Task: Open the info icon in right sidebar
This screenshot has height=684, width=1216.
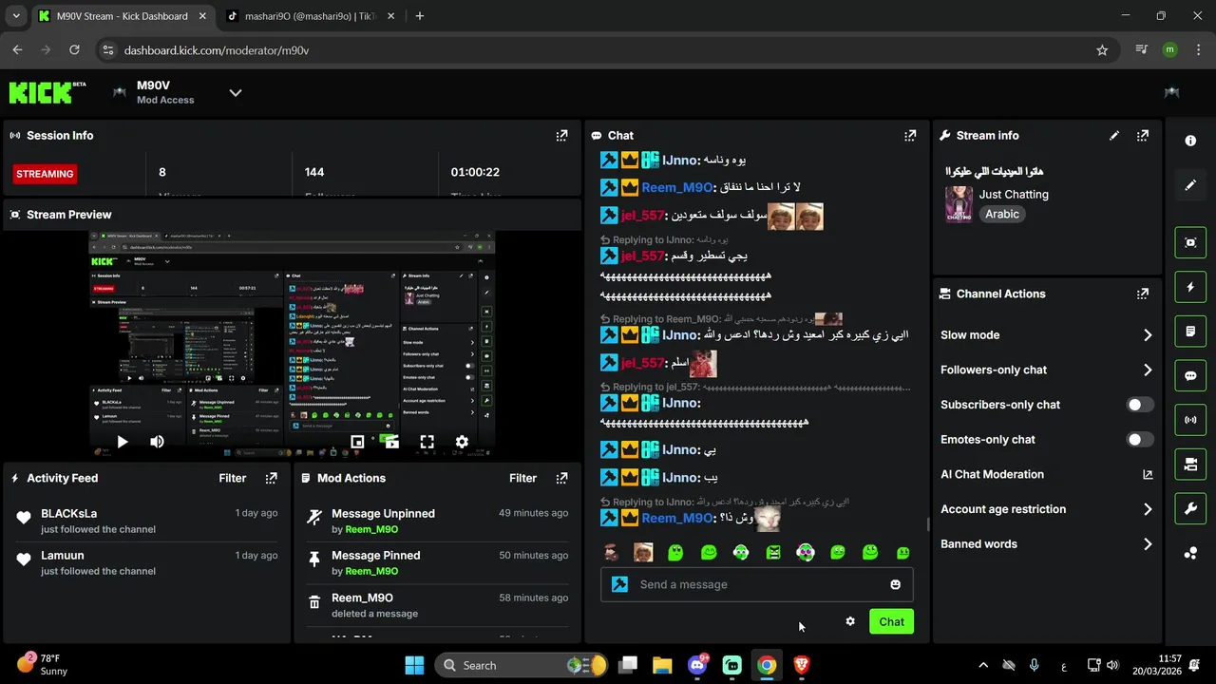Action: 1190,141
